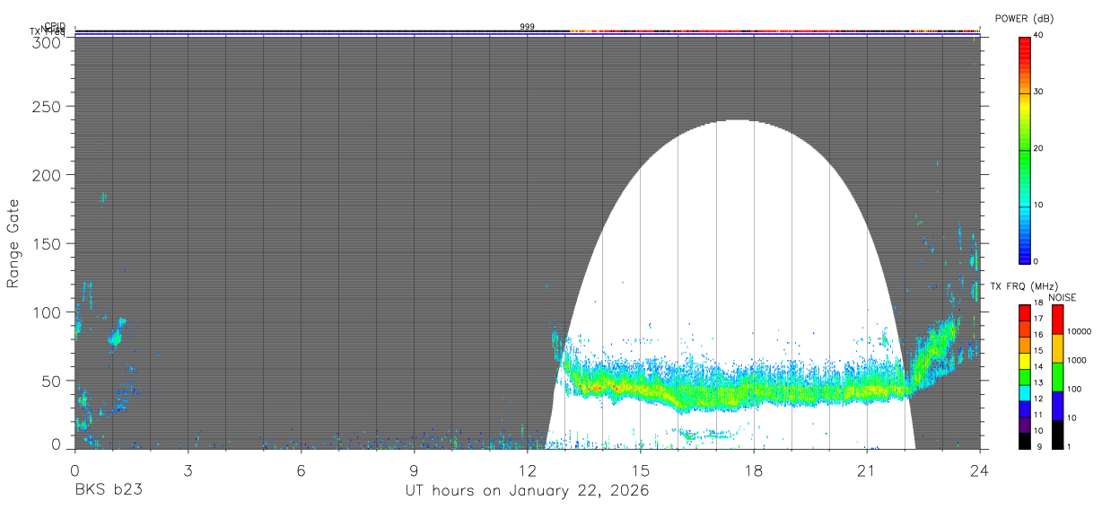This screenshot has width=1102, height=509.
Task: Click the blue NOISE swatch between 10 and 100
Action: (1057, 406)
